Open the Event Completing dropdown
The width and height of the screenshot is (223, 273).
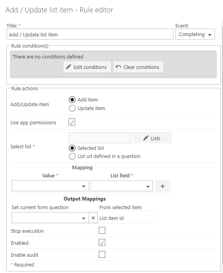tap(195, 34)
